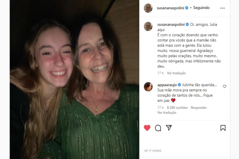Viewport: 239px width, 159px height.
Task: Click the selfie photo of two women
Action: [x=74, y=79]
